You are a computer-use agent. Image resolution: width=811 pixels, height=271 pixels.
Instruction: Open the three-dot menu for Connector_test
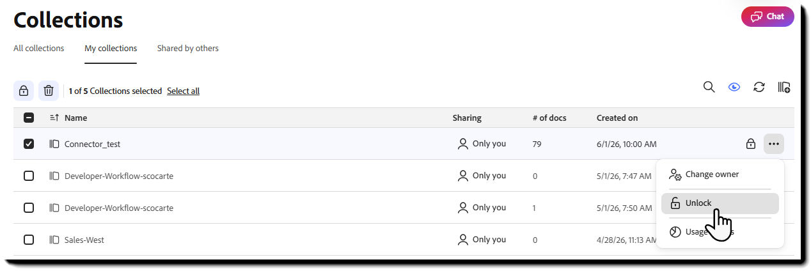774,144
